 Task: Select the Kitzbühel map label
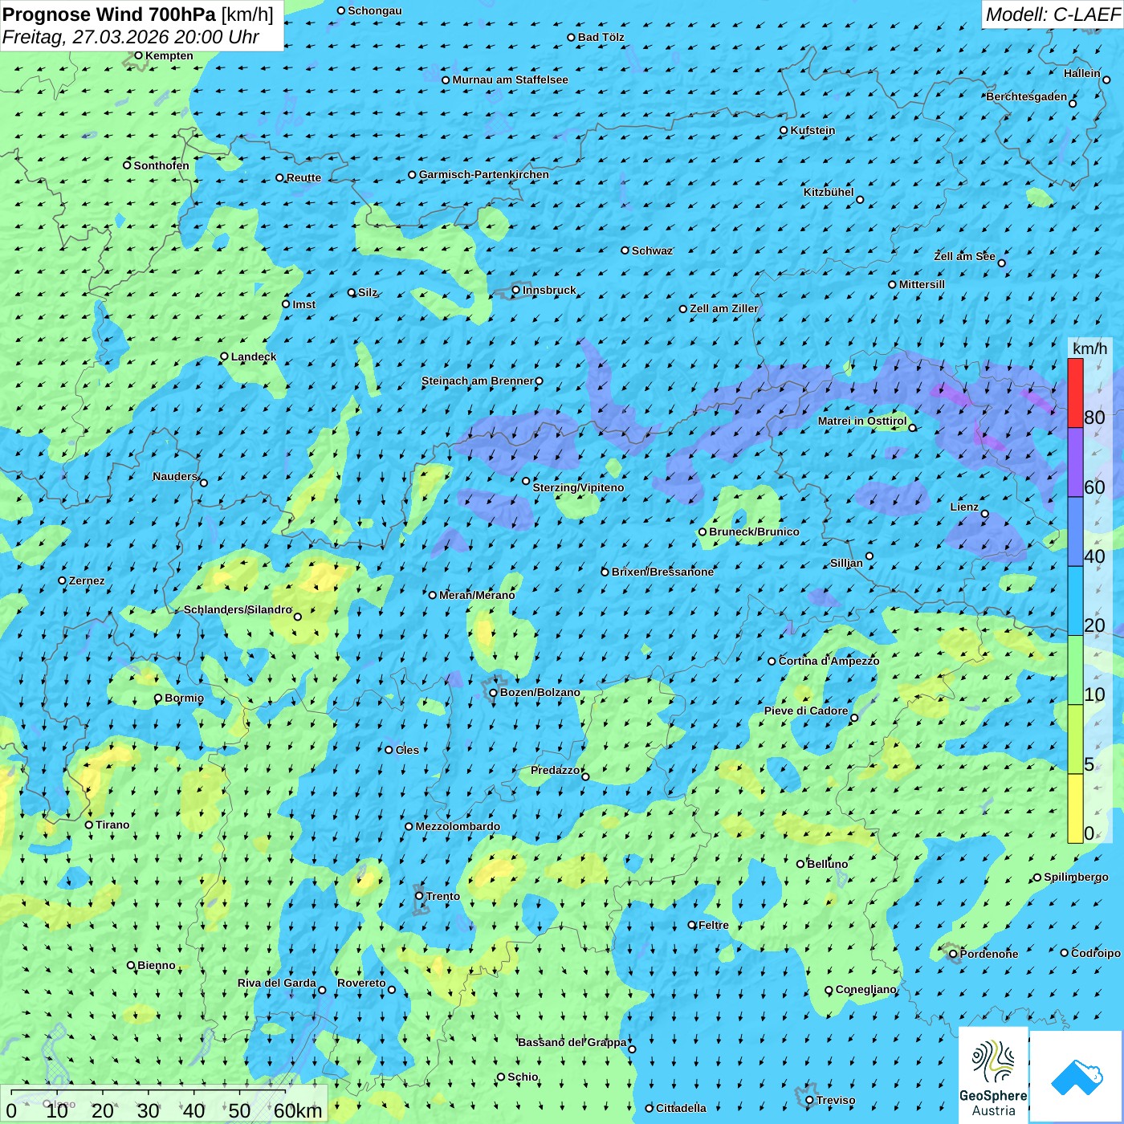829,192
